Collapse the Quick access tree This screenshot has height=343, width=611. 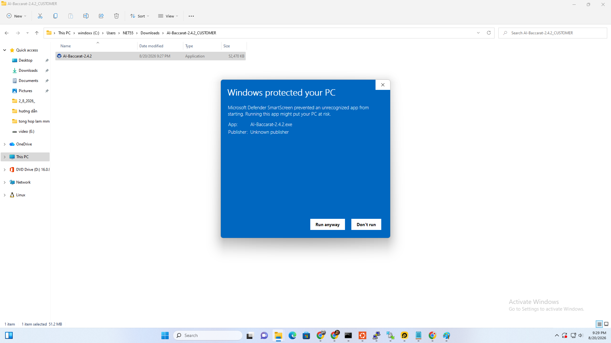point(5,50)
